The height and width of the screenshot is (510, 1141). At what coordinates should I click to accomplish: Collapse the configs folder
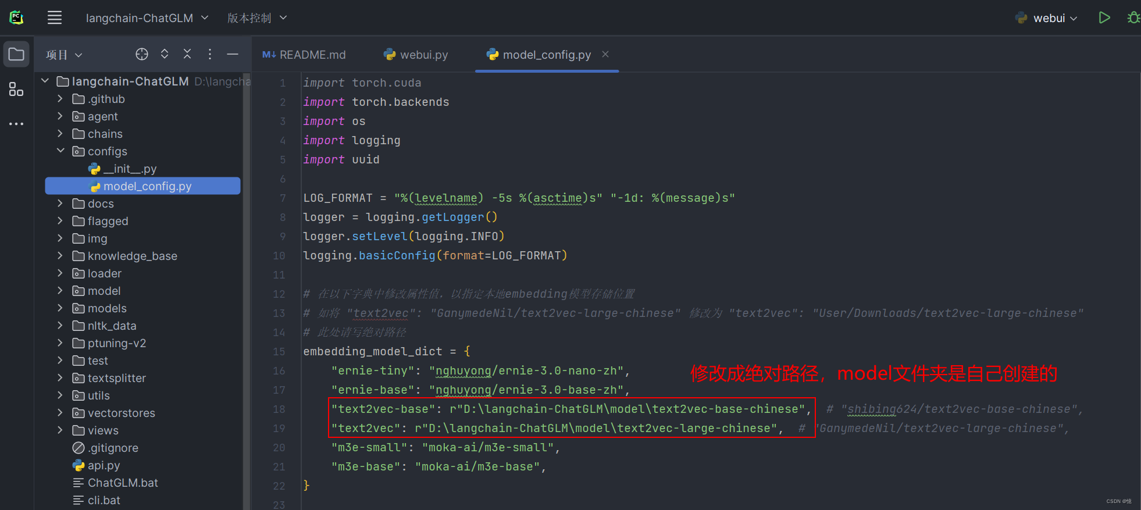point(60,151)
